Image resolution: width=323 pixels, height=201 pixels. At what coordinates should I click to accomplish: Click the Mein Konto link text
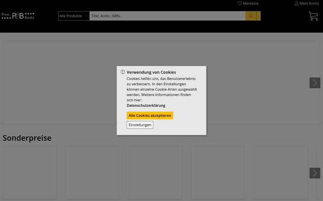tap(309, 3)
